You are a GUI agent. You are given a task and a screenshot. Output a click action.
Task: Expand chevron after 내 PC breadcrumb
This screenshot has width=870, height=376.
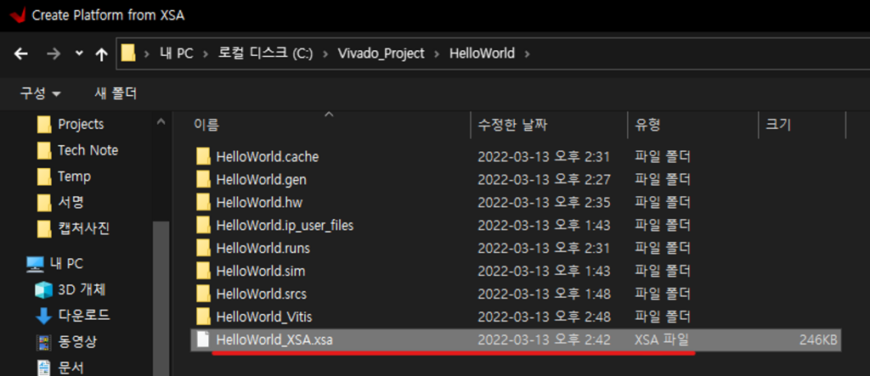pyautogui.click(x=206, y=53)
